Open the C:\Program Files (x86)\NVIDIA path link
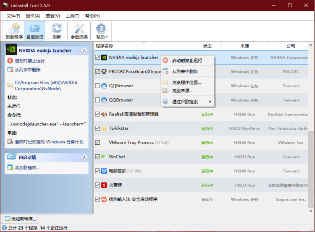This screenshot has width=315, height=232. tap(46, 86)
